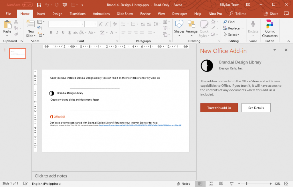Switch to the Insert ribbon tab

point(41,13)
